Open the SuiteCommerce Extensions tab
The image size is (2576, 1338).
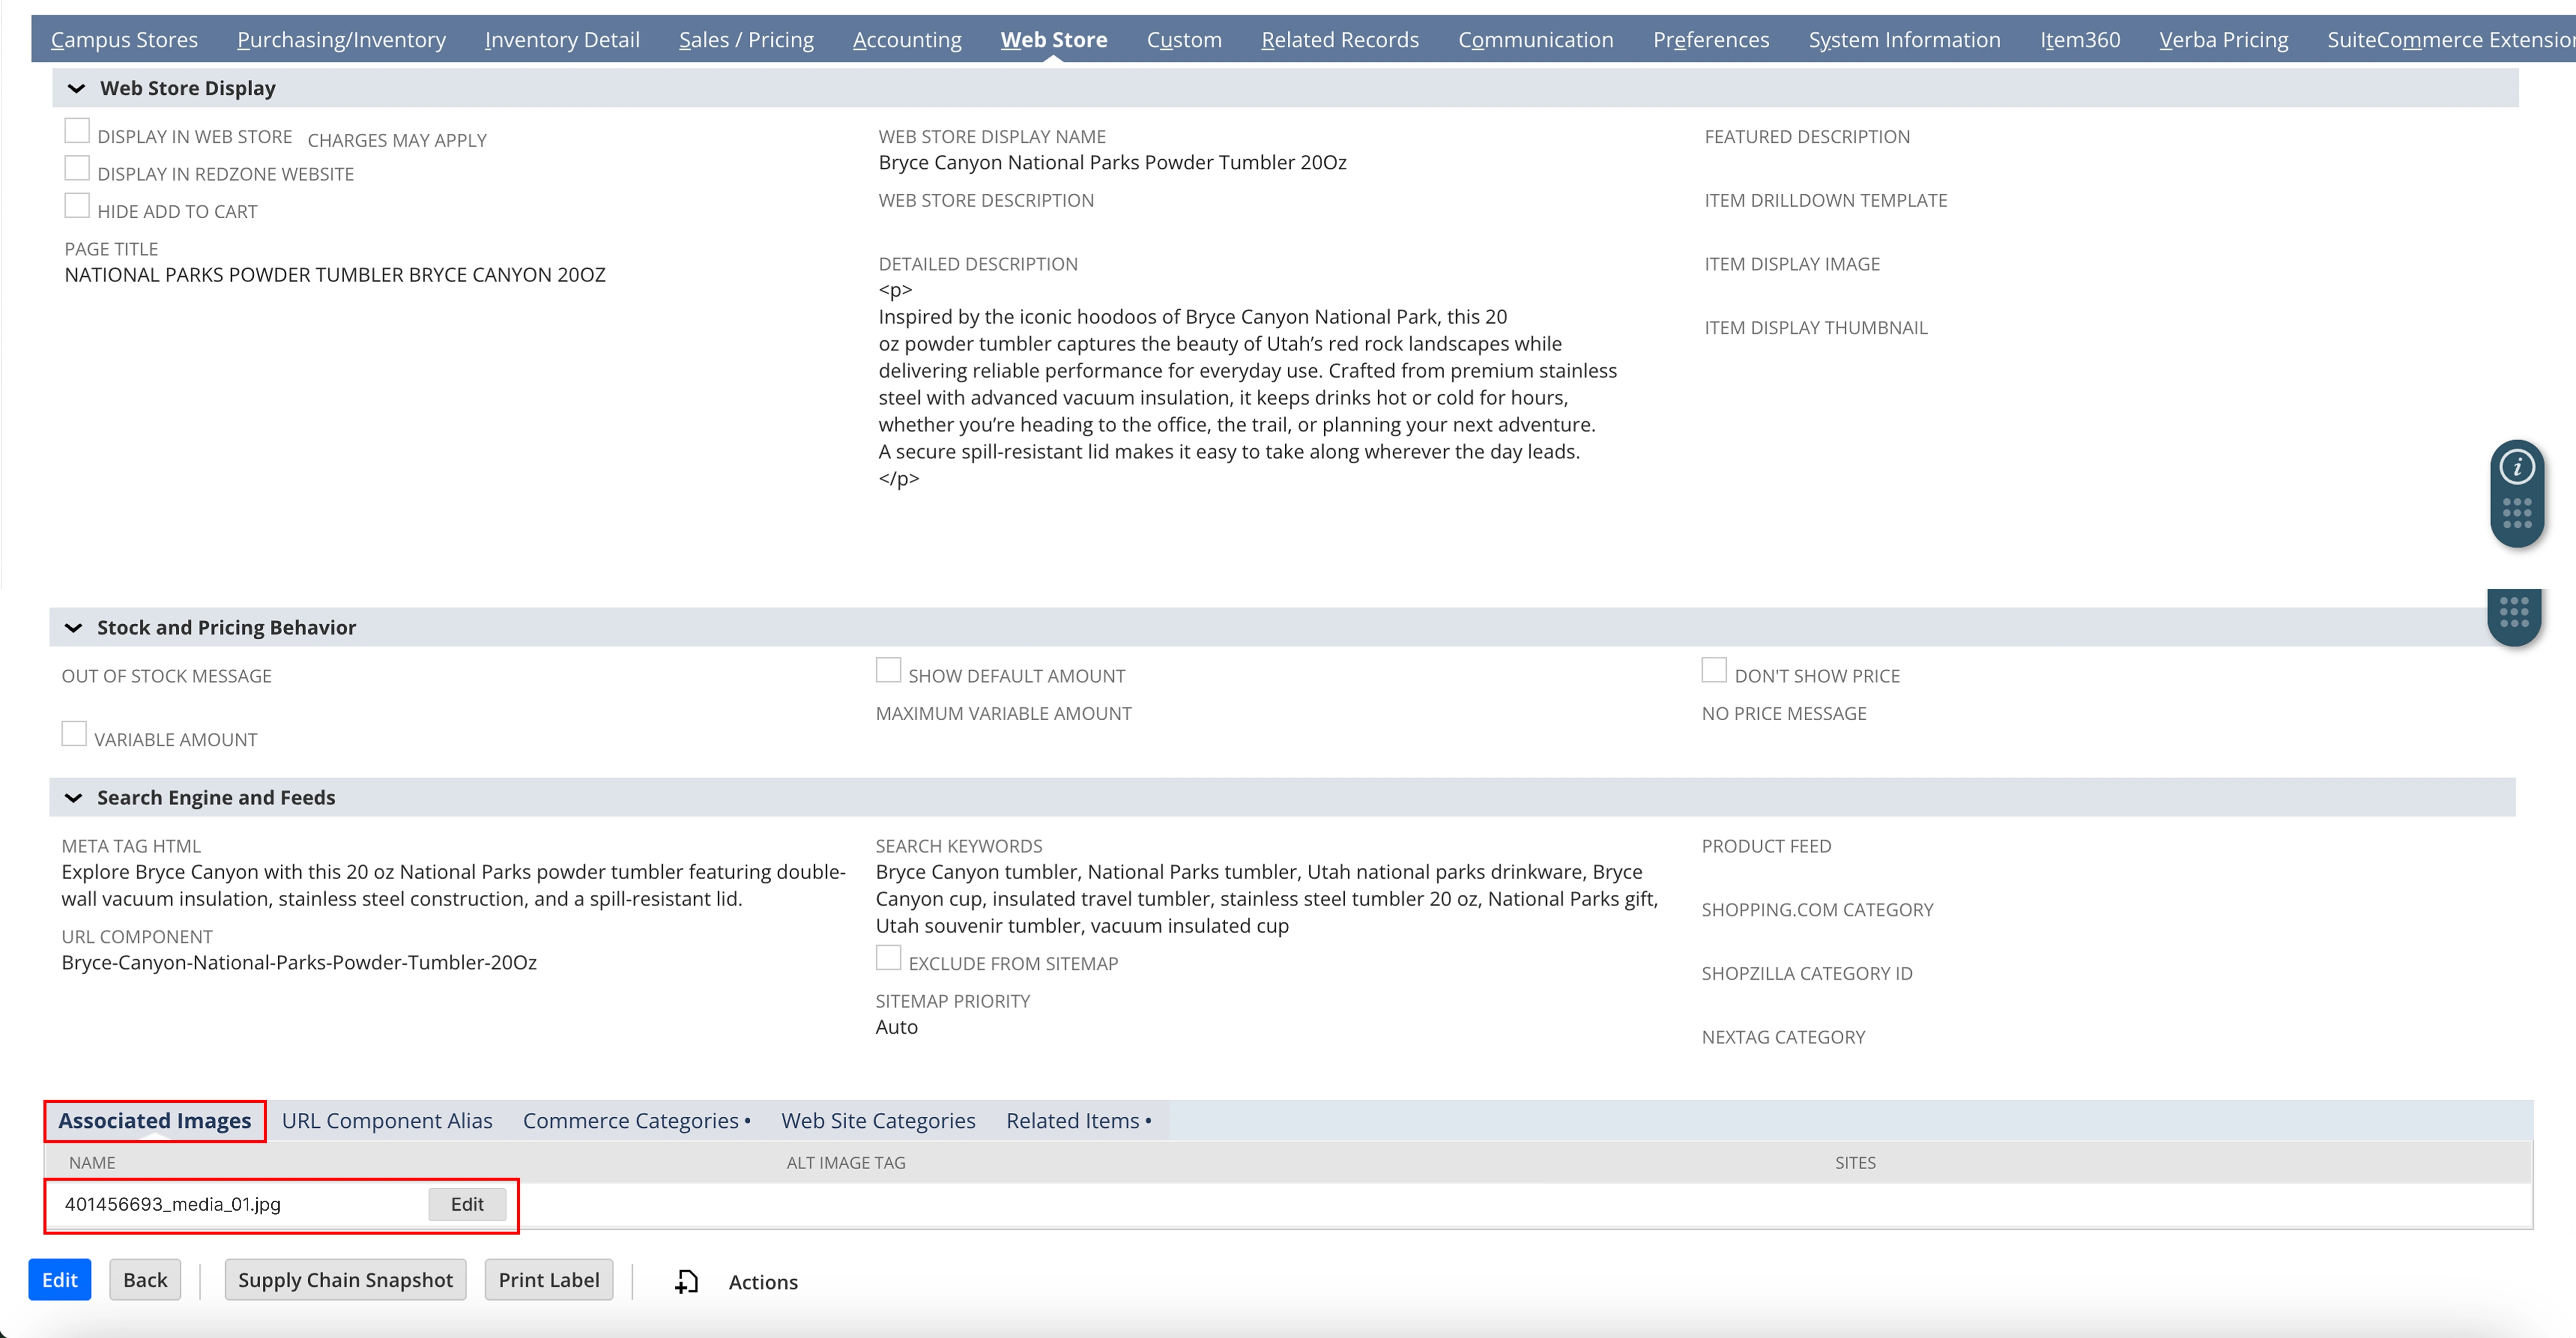click(x=2451, y=40)
